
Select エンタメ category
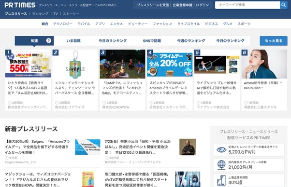pos(116,24)
